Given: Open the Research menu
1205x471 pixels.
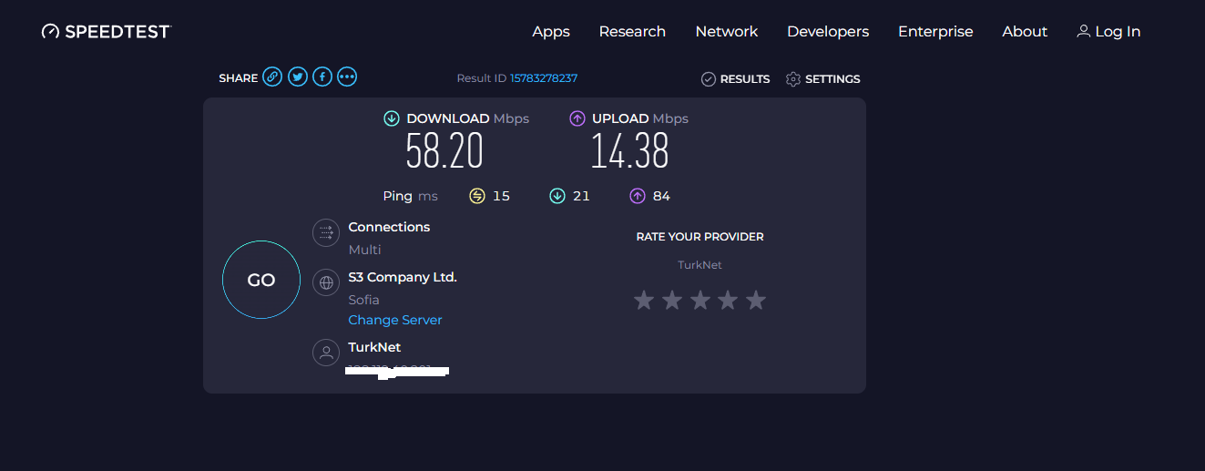Looking at the screenshot, I should [632, 31].
